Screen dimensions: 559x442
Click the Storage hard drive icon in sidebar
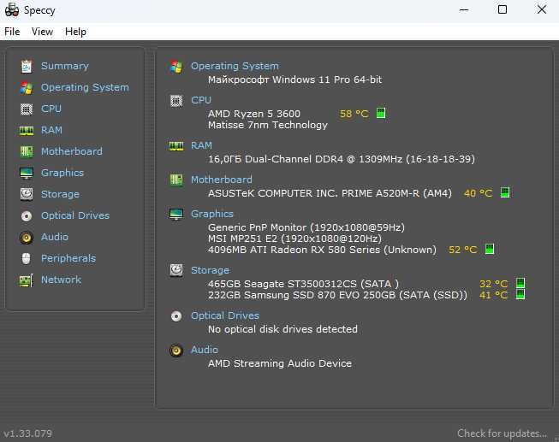(27, 194)
